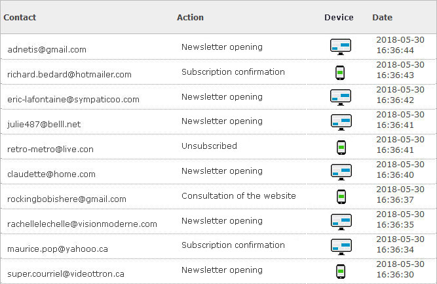The image size is (437, 284).
Task: Click Consultation of the website action
Action: pyautogui.click(x=238, y=196)
